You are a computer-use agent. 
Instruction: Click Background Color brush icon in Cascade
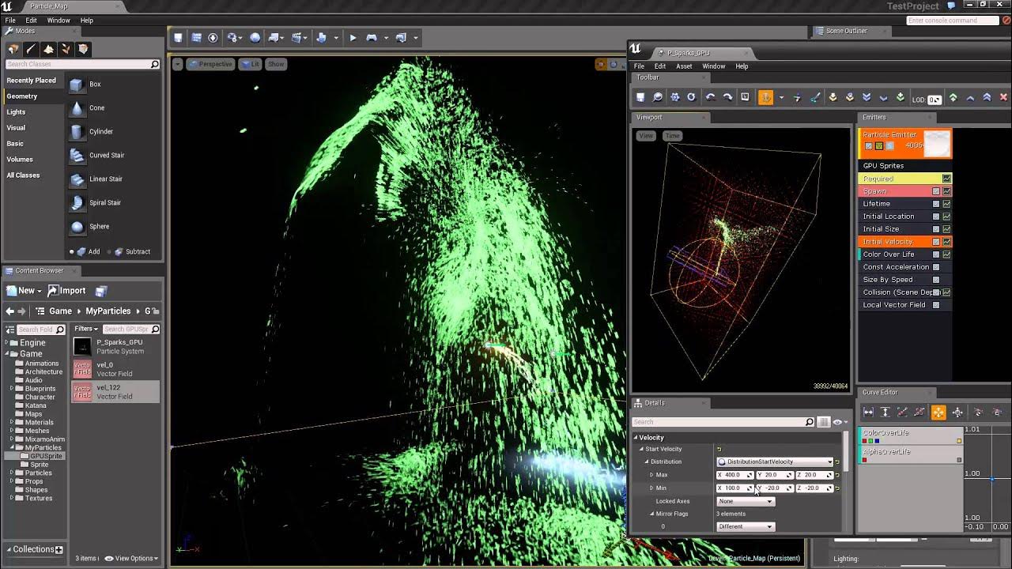click(814, 97)
